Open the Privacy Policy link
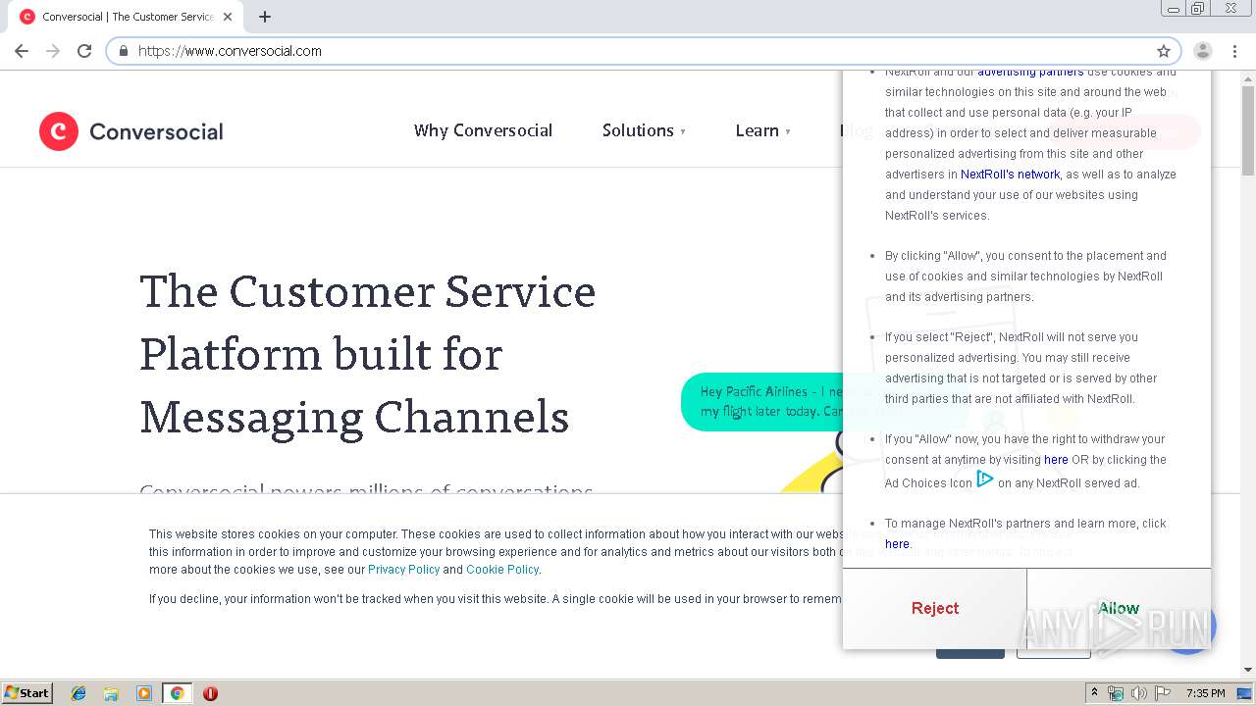Image resolution: width=1256 pixels, height=706 pixels. pyautogui.click(x=403, y=570)
